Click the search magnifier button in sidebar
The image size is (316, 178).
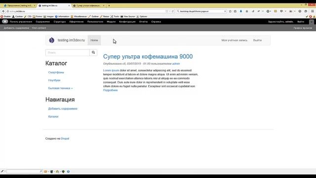tap(93, 52)
